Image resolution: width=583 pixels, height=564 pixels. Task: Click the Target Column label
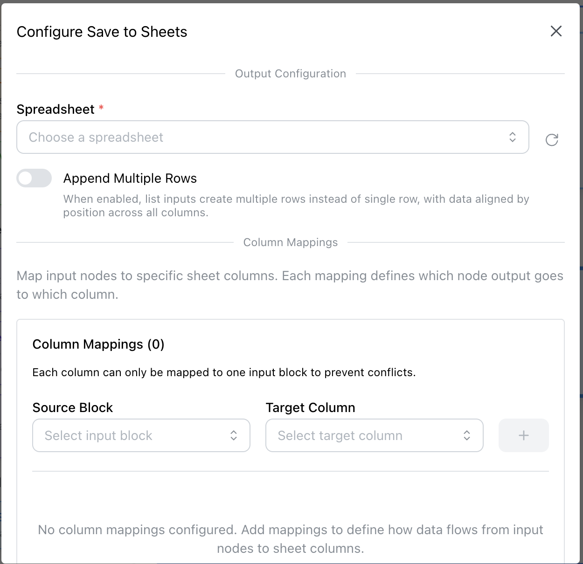click(311, 407)
